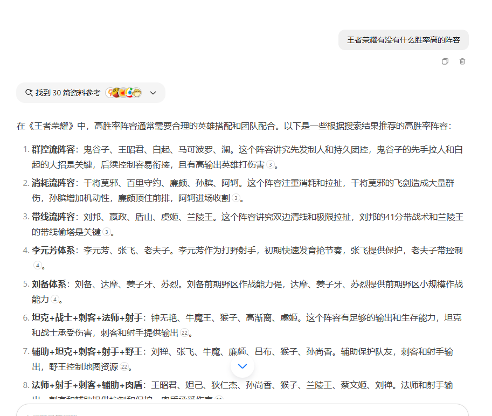492x416 pixels.
Task: Click the bold heading 李元芳体系
Action: pyautogui.click(x=53, y=251)
